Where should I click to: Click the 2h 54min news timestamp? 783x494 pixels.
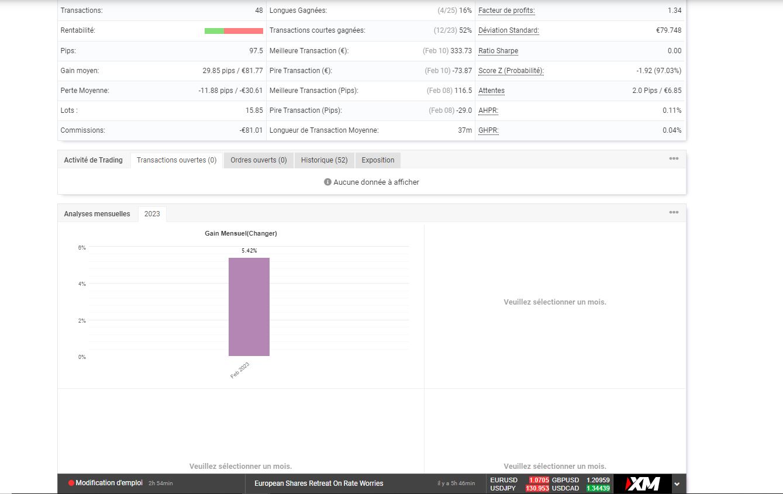pos(161,483)
